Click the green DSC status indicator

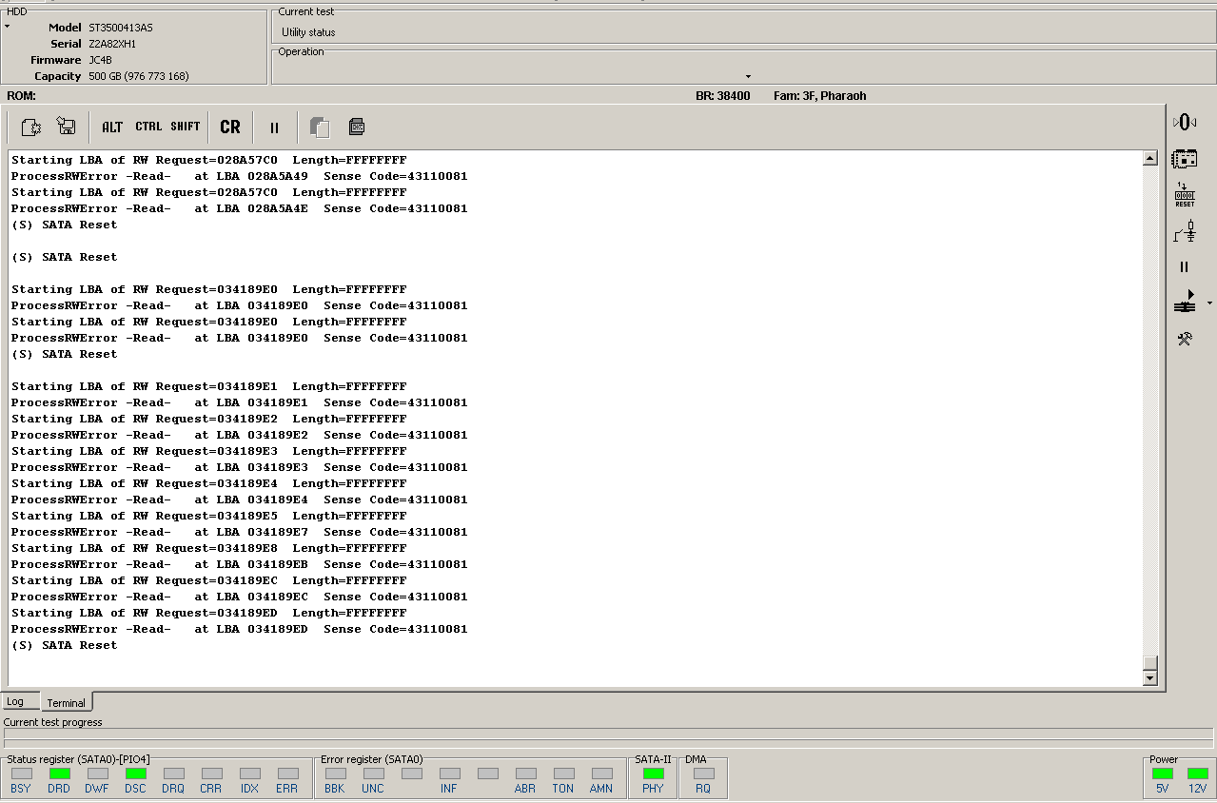click(x=135, y=774)
